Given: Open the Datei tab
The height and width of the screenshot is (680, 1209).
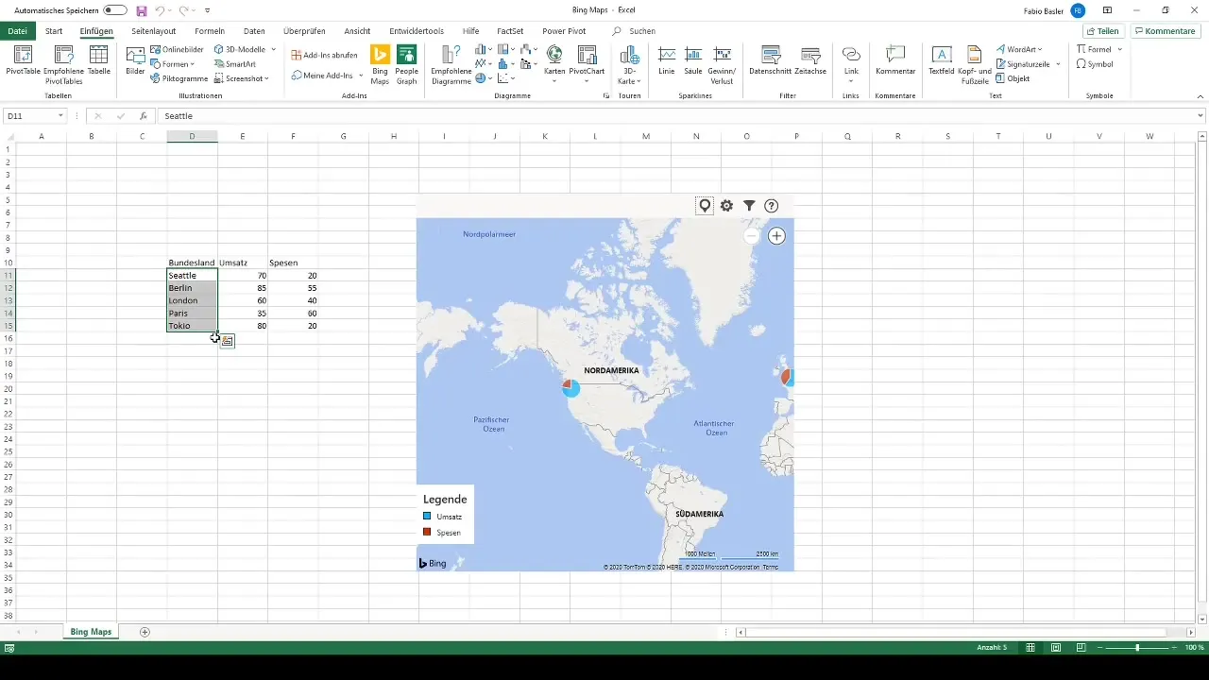Looking at the screenshot, I should 17,31.
